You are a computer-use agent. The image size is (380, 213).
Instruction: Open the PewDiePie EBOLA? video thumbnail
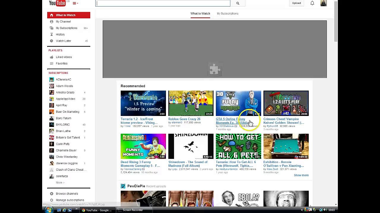pos(238,199)
